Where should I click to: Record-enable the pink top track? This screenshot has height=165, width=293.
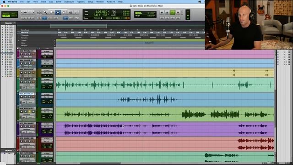(x=22, y=54)
